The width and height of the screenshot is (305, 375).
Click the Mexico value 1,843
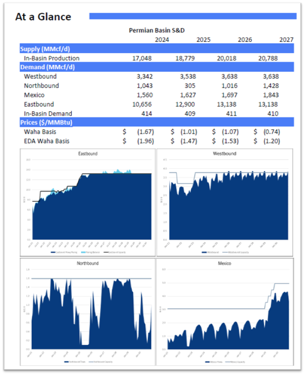coord(271,95)
